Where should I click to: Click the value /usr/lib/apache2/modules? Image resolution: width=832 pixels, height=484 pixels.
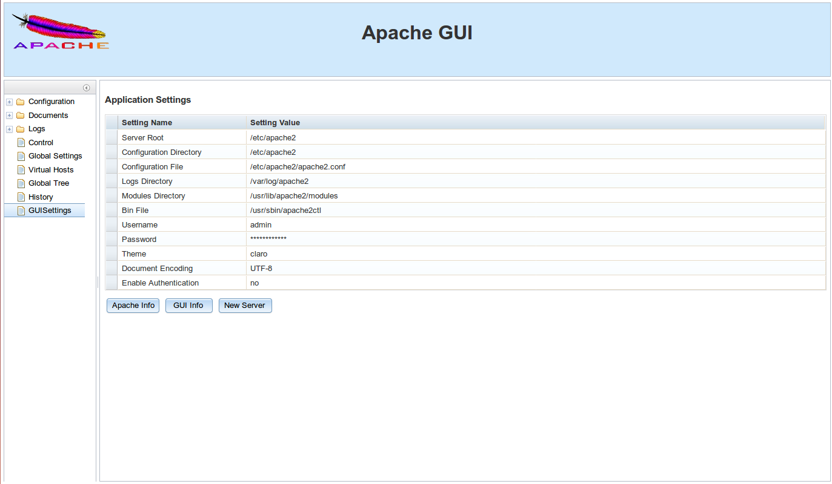(294, 196)
